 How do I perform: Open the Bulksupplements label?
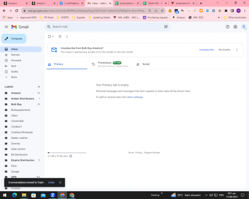point(21,110)
